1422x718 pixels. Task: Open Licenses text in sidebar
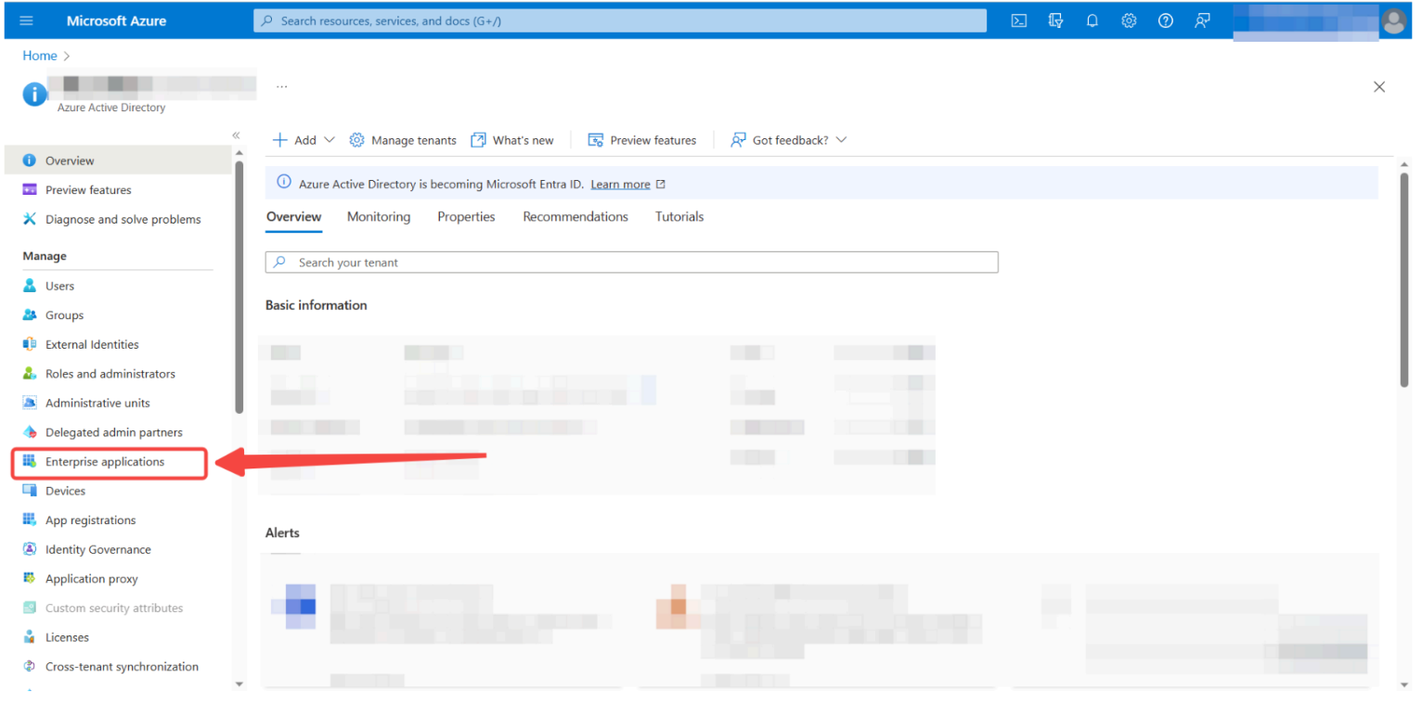67,637
